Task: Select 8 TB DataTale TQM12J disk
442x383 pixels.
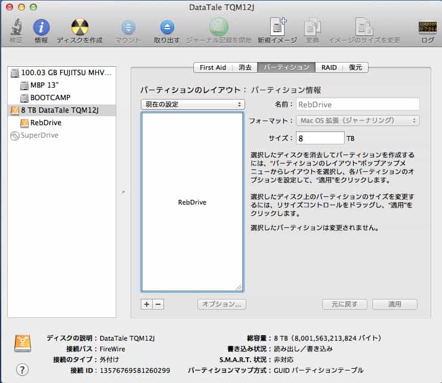Action: click(x=61, y=110)
